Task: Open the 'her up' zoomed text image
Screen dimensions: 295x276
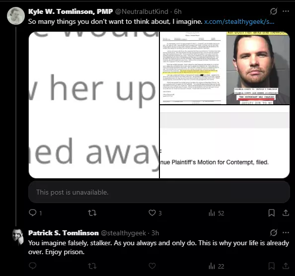Action: click(x=94, y=105)
